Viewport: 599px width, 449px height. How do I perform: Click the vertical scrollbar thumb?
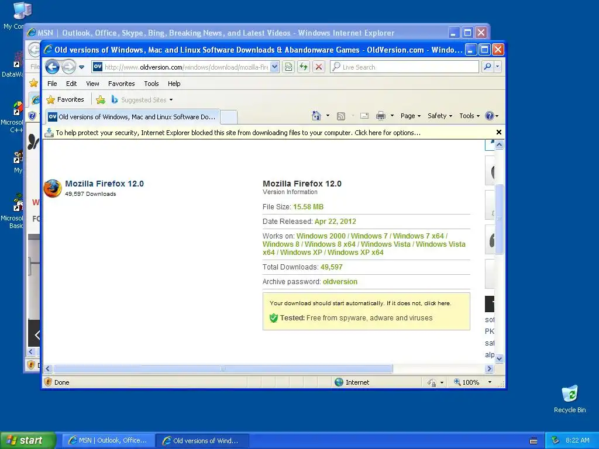point(499,219)
